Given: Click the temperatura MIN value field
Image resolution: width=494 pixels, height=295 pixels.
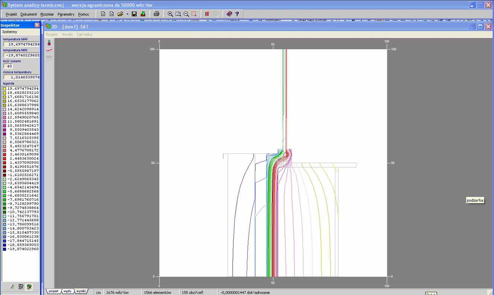Looking at the screenshot, I should click(21, 55).
